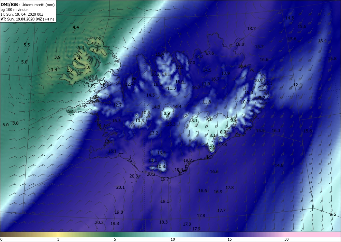341x242 pixels.
Task: Click the 15.5 map value
Action: click(260, 131)
